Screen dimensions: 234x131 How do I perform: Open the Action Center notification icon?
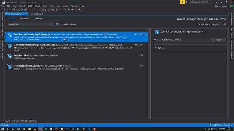pyautogui.click(x=229, y=129)
